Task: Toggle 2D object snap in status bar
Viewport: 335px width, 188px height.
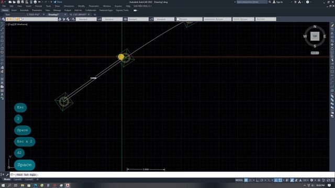Action: [x=281, y=180]
